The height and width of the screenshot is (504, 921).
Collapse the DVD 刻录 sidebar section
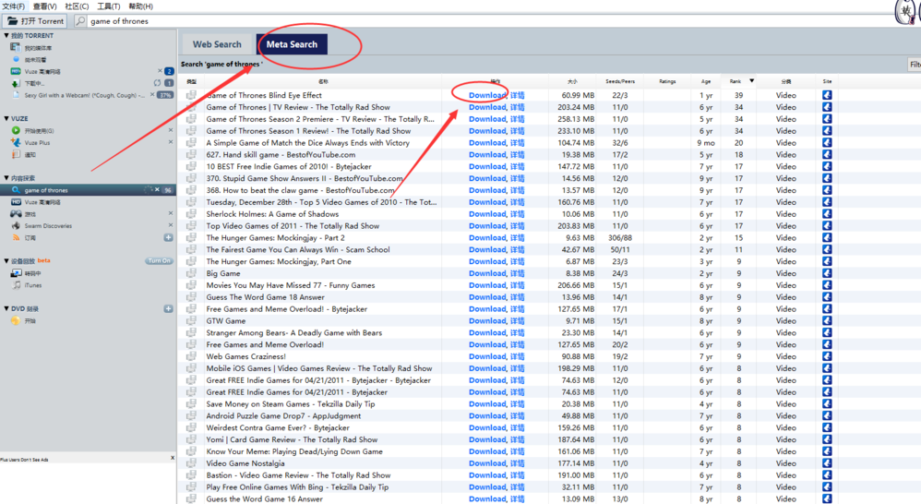(x=6, y=309)
